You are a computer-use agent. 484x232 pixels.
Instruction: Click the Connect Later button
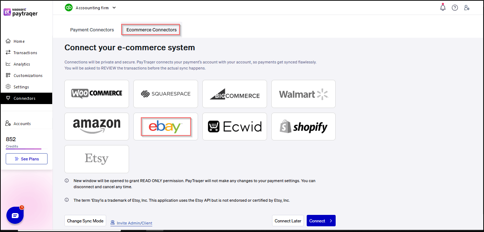pos(288,221)
